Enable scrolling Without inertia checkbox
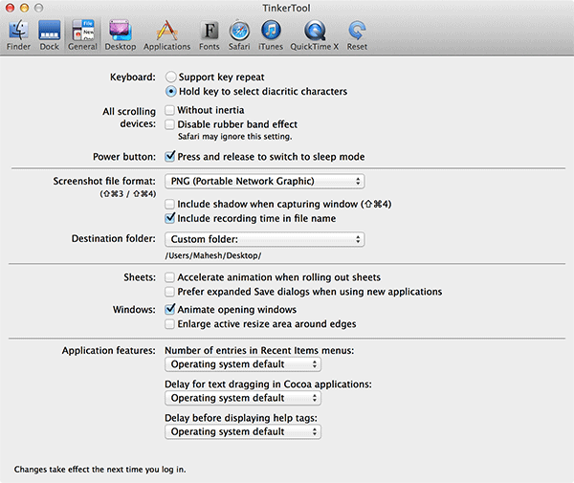574x483 pixels. click(170, 111)
